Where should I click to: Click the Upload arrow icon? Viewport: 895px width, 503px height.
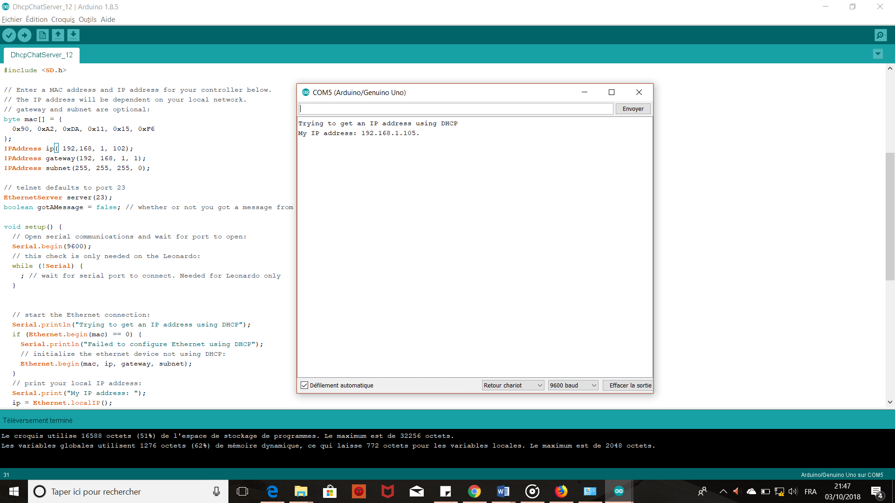(25, 35)
